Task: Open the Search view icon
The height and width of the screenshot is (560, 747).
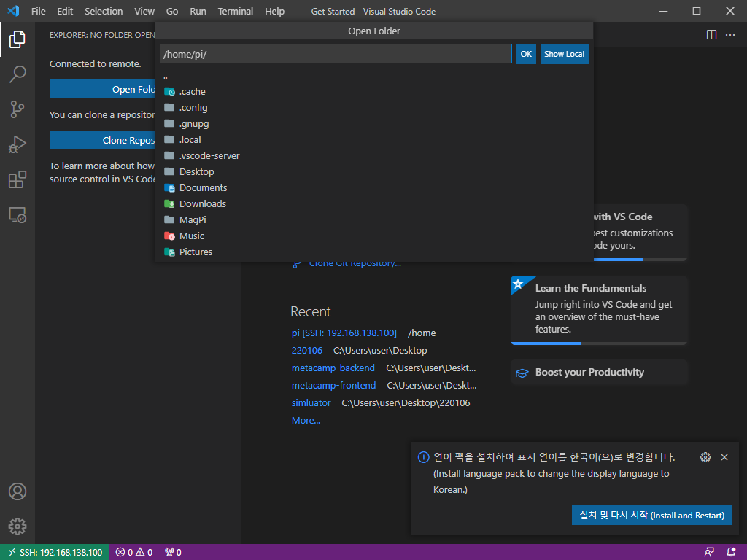Action: click(18, 74)
